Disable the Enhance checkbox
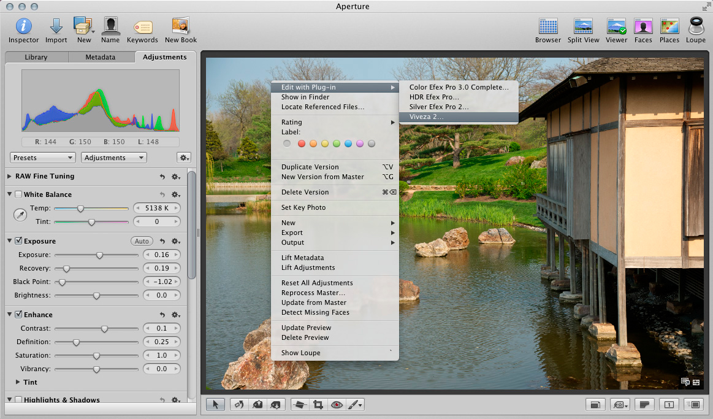 point(18,315)
